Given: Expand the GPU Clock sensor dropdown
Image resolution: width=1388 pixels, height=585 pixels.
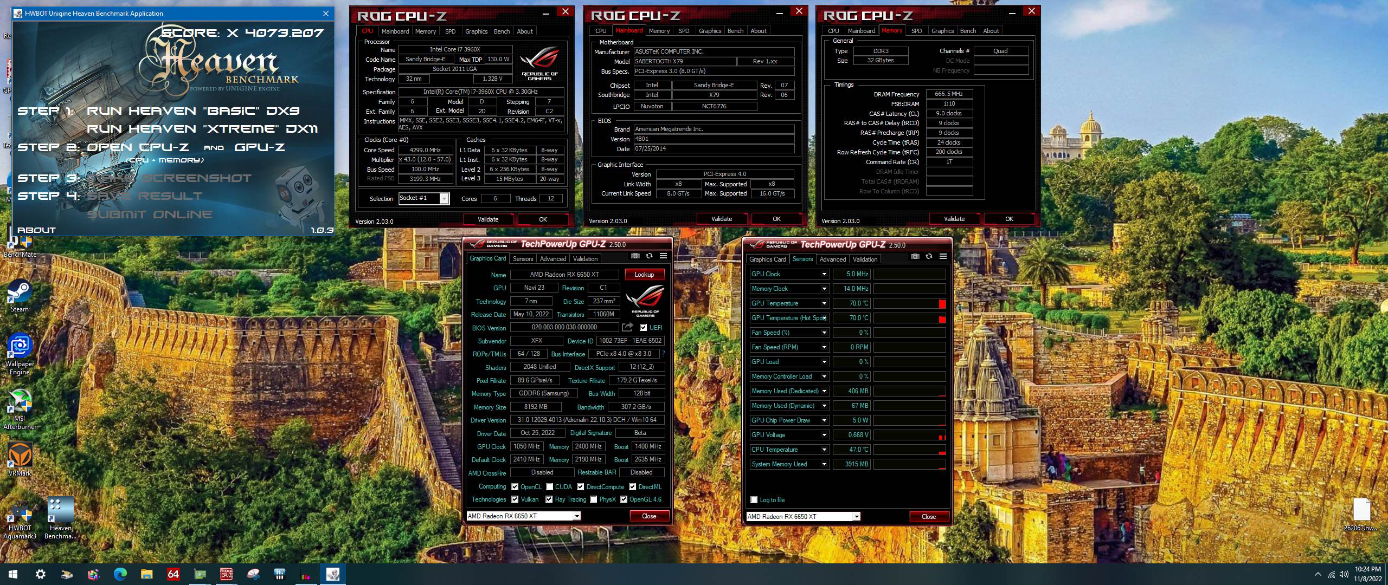Looking at the screenshot, I should [824, 274].
